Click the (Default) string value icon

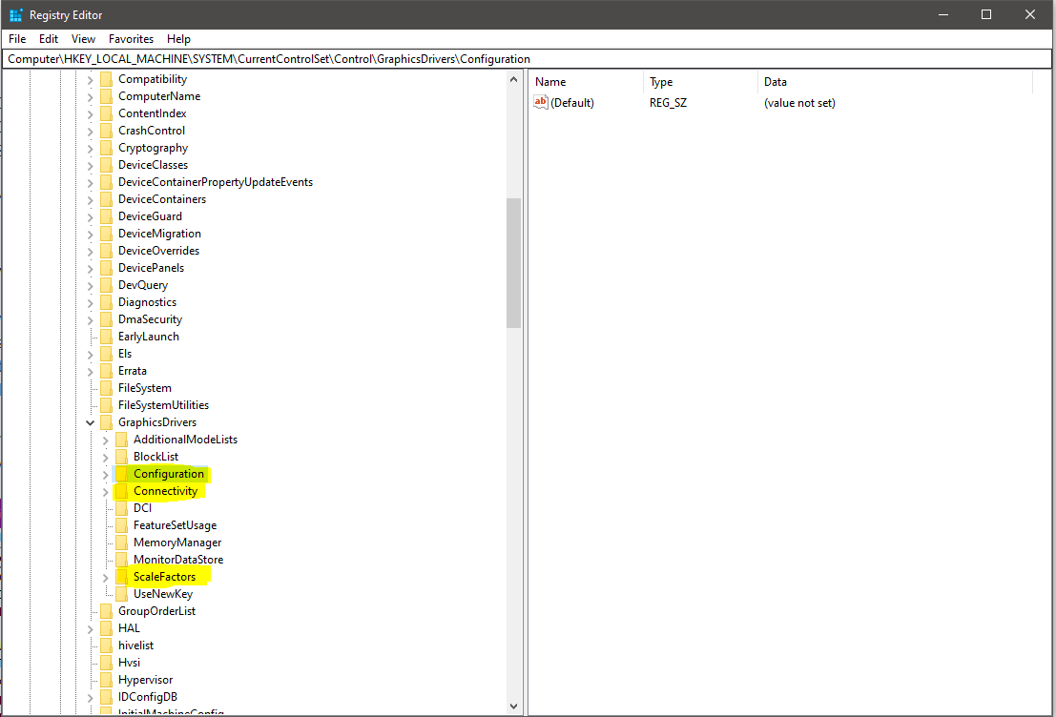pos(541,102)
